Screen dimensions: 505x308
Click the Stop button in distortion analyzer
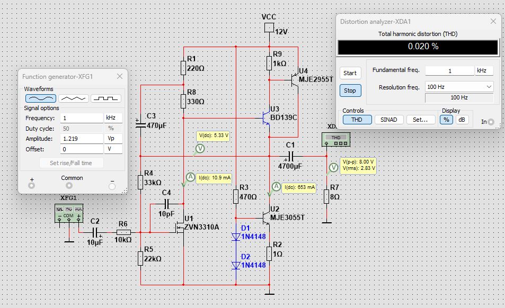[x=350, y=90]
